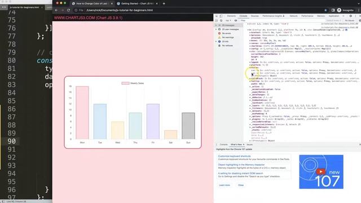Close the 'Getting Started – Chart JS' tab
Screen dimensions: 361x203
[x=157, y=3]
